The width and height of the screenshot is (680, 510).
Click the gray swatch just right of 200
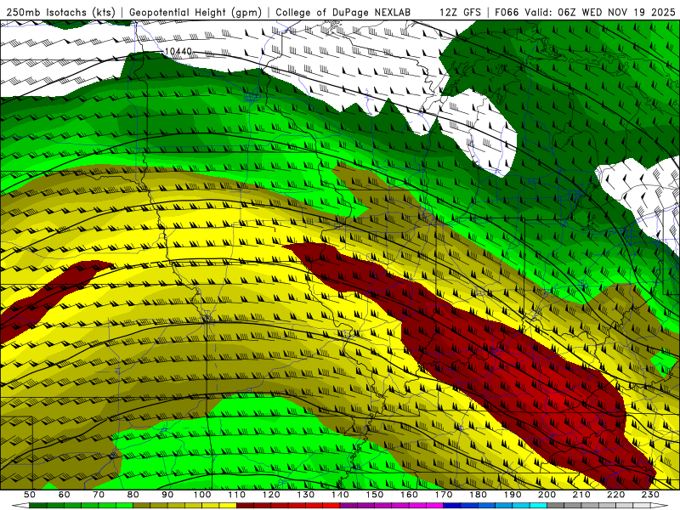[556, 505]
